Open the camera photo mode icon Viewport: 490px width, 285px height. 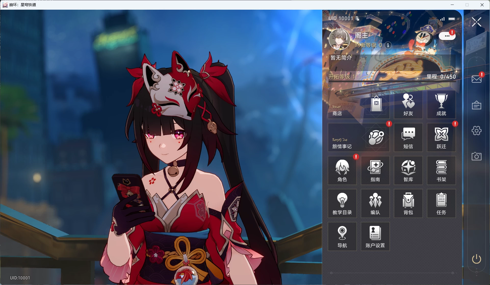(x=476, y=156)
